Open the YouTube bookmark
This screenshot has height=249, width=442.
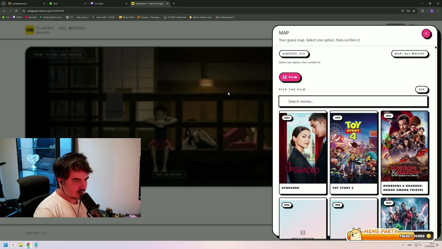[31, 17]
